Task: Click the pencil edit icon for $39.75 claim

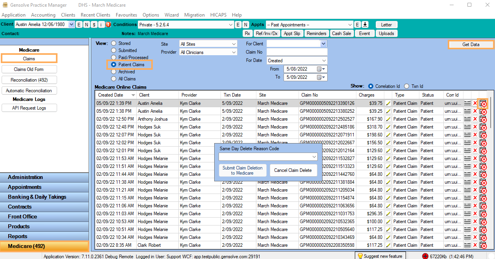Action: (388, 103)
